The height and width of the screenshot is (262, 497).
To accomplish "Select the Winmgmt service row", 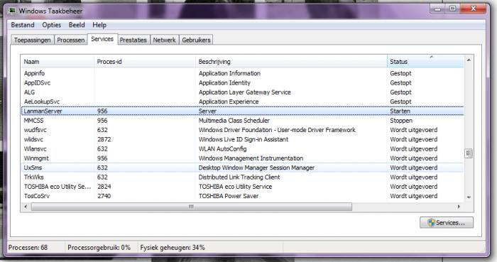I will [x=243, y=158].
